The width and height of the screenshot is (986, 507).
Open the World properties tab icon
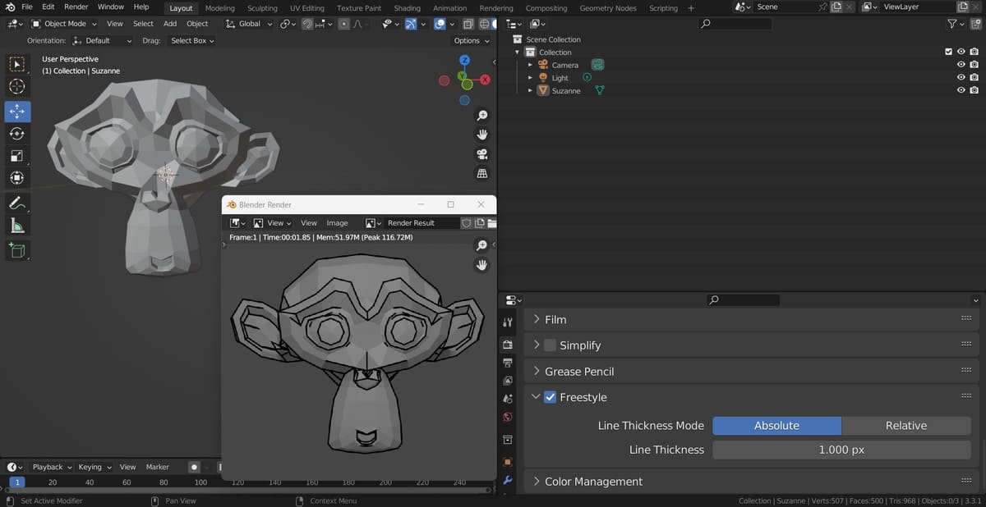coord(508,418)
